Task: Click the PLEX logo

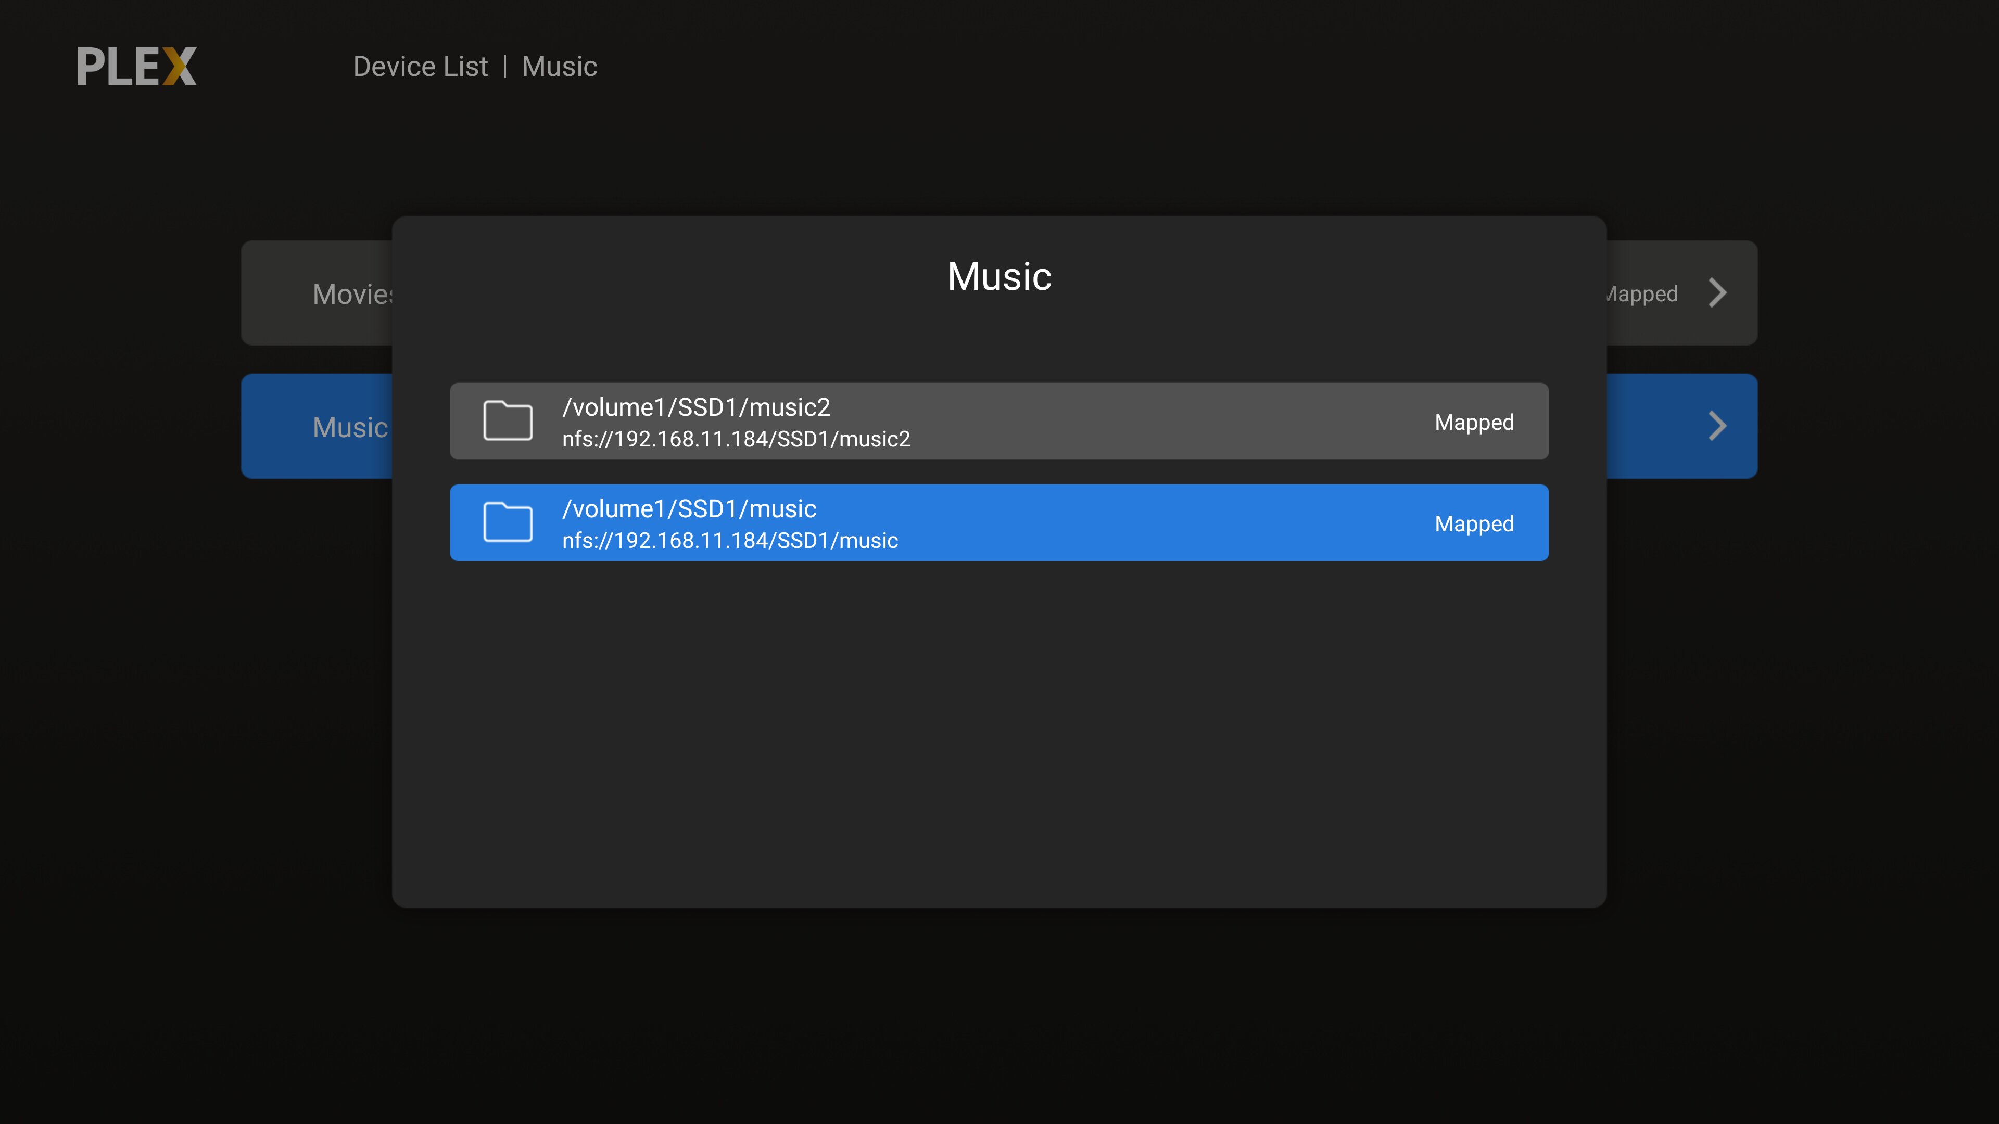Action: click(x=136, y=66)
